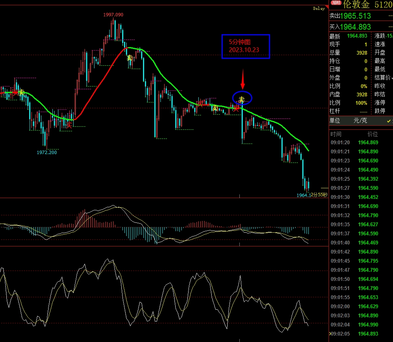Select the 09:01:37 tick row
Screen dimensions: 393x342
361,233
